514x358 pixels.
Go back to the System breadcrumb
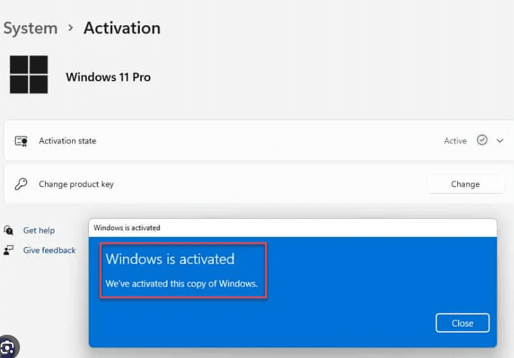tap(30, 28)
